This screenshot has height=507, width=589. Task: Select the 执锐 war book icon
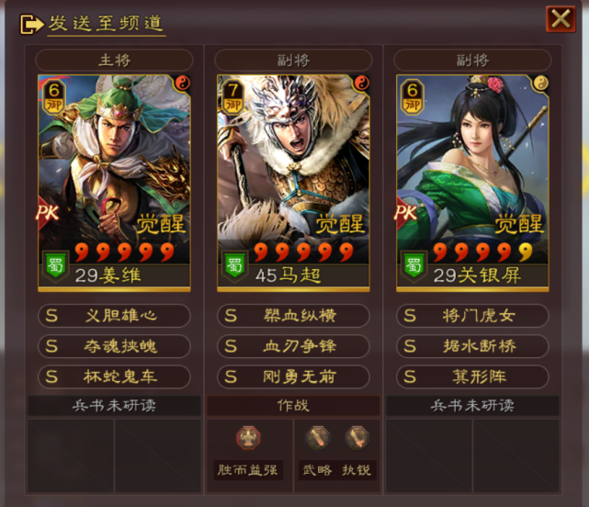coord(357,438)
